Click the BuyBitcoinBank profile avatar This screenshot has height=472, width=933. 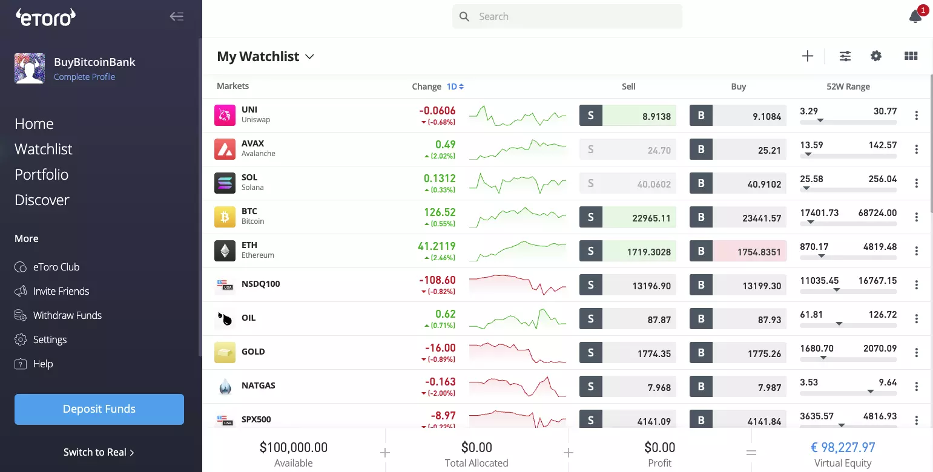click(x=30, y=68)
